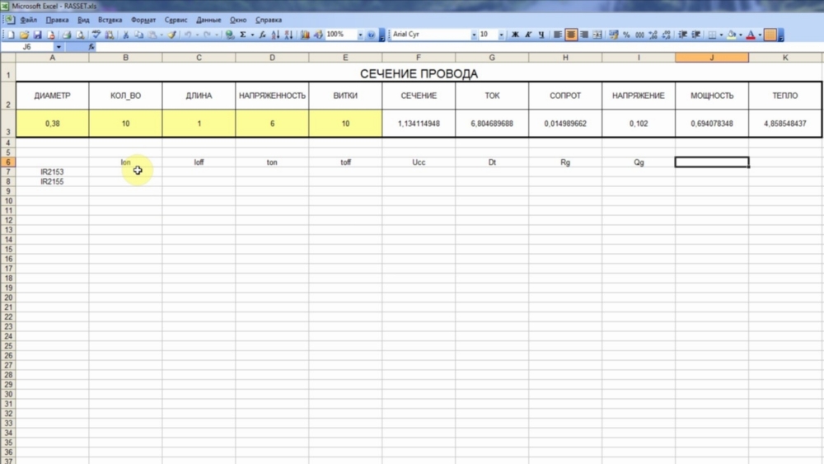
Task: Open the insert function toolbar icon
Action: pyautogui.click(x=262, y=35)
